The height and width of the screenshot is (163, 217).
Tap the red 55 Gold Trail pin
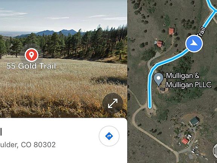[x=32, y=55]
